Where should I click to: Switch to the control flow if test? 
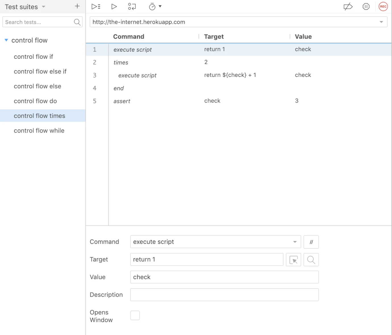tap(33, 56)
